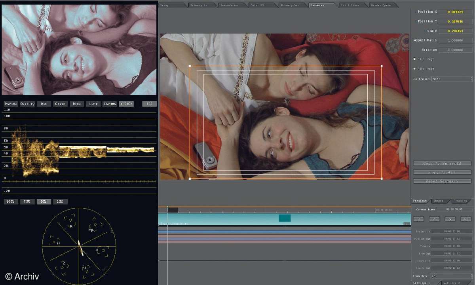Show the Green channel waveform
This screenshot has height=285, width=475.
coord(61,104)
